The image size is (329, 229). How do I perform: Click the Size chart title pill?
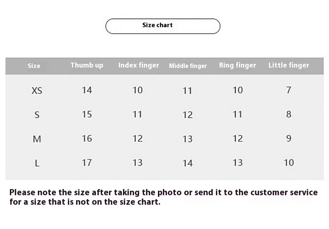[x=163, y=26]
